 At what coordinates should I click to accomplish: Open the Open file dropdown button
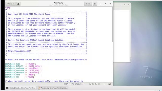(x=11, y=4)
